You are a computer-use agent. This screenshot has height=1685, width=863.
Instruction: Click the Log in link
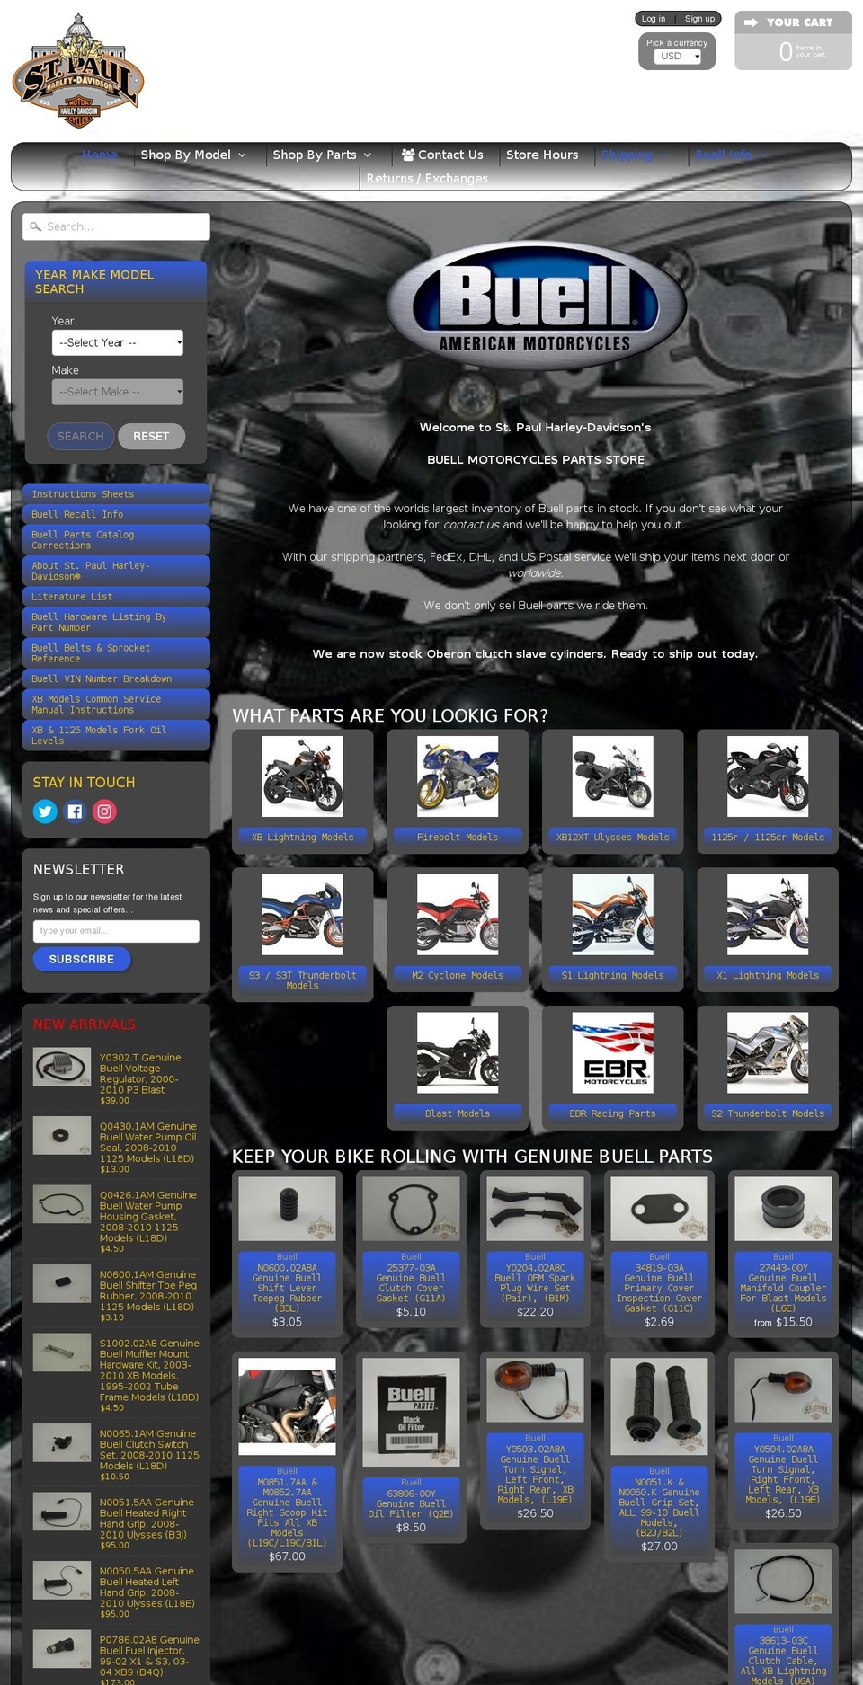coord(654,19)
